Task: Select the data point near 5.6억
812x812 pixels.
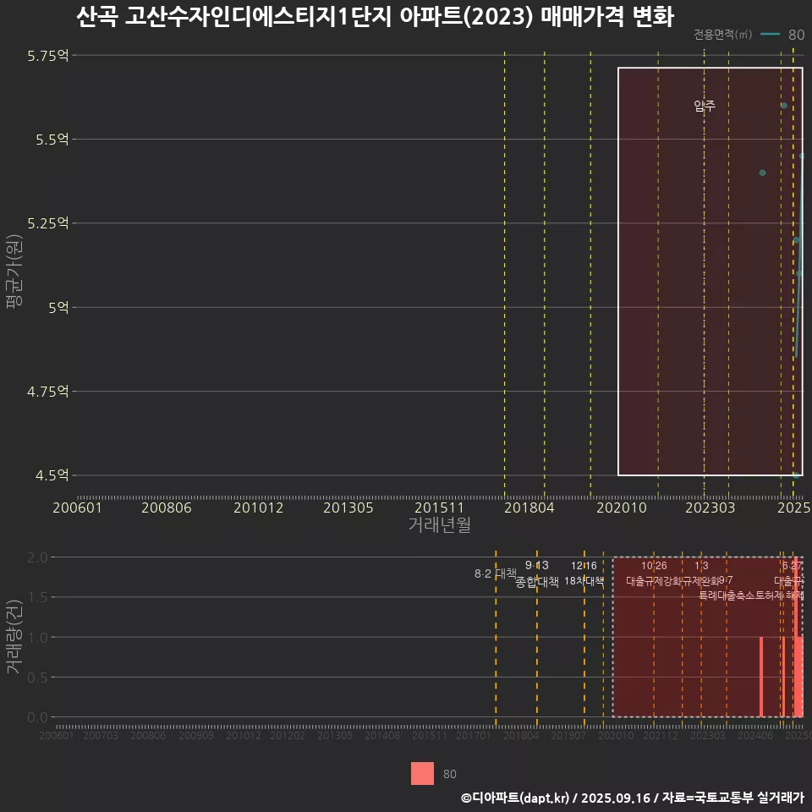Action: (784, 106)
